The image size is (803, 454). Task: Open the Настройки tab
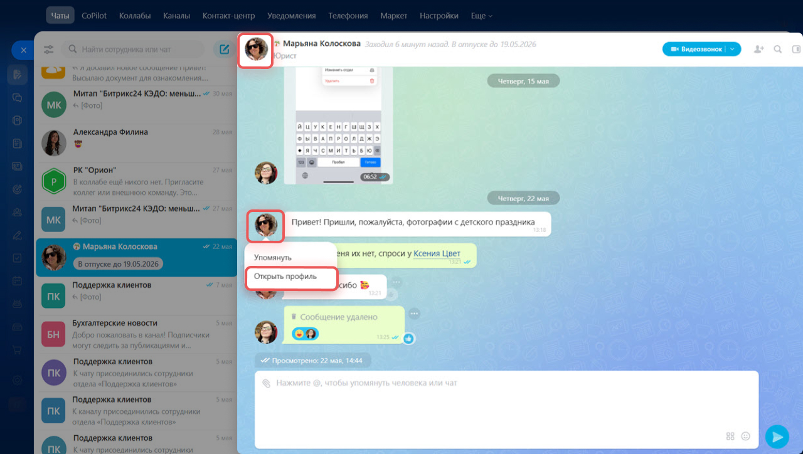439,16
